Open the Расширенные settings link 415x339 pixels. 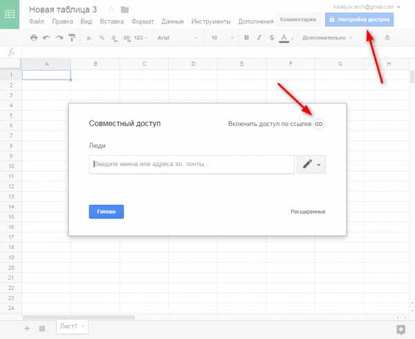[x=308, y=212]
